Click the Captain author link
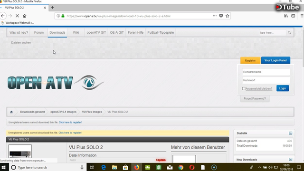This screenshot has height=171, width=304. coord(161,160)
